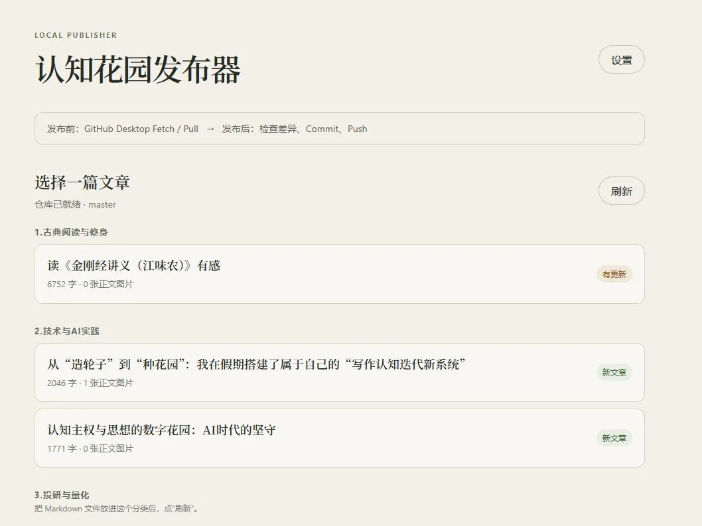Click the LOCAL PUBLISHER label

click(76, 35)
